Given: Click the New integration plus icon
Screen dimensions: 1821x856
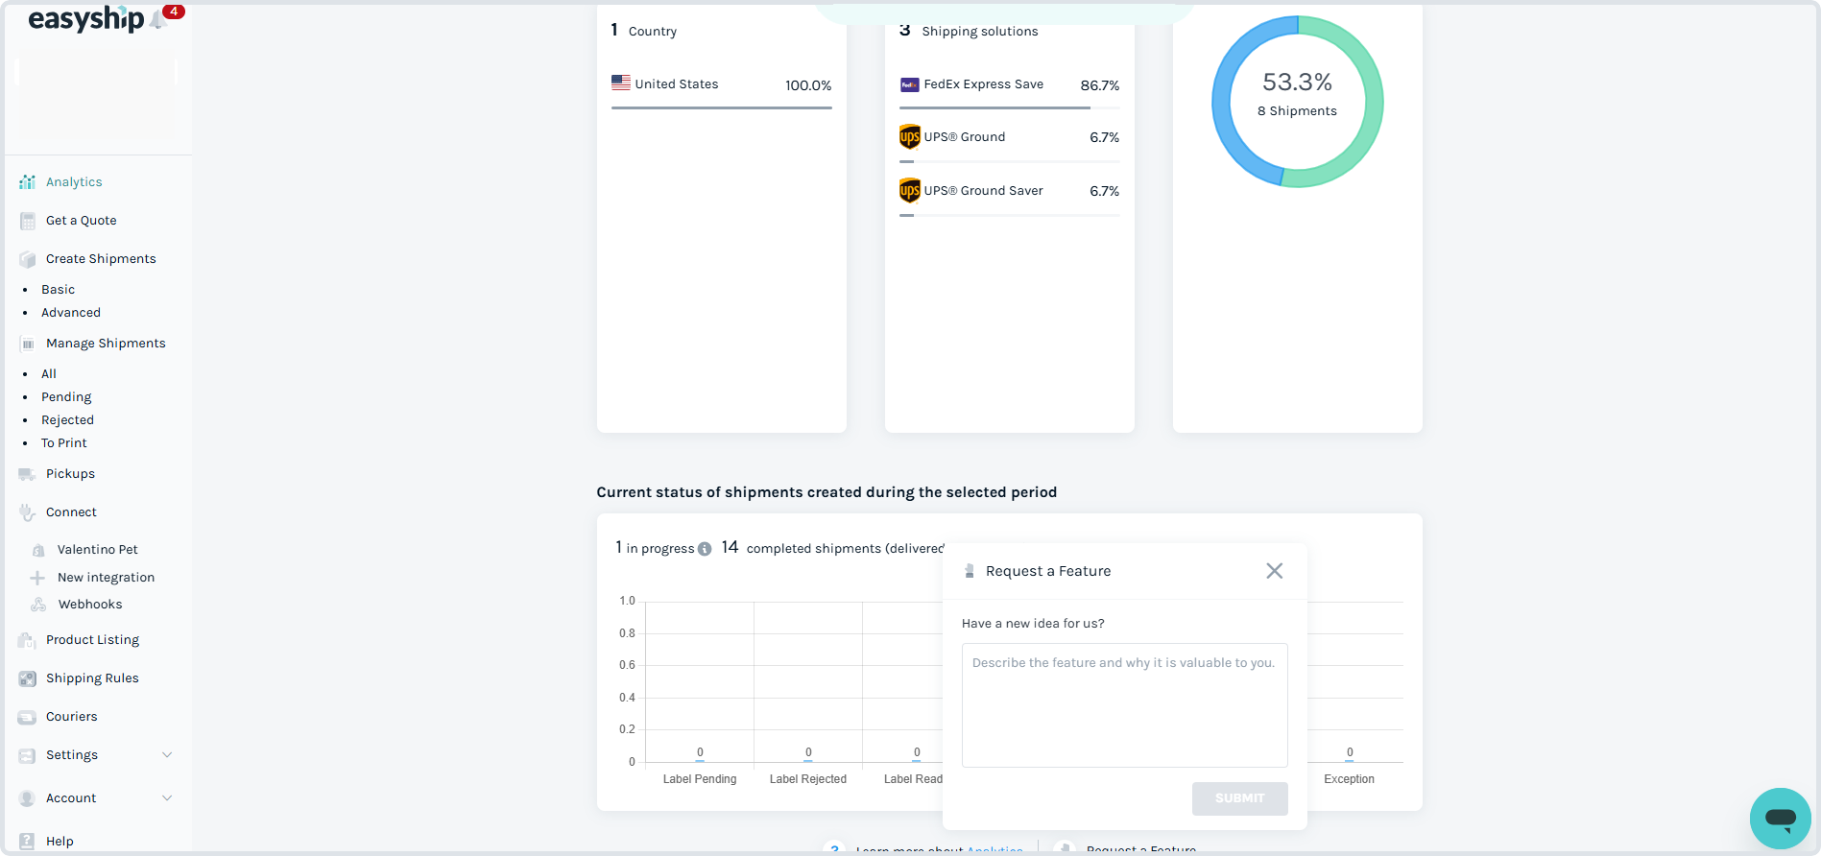Looking at the screenshot, I should pyautogui.click(x=37, y=578).
